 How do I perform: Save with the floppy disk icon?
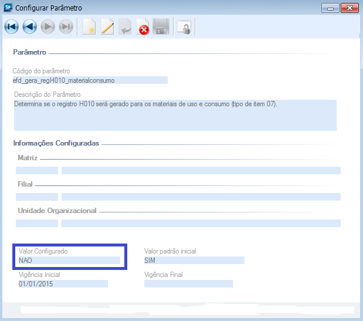pyautogui.click(x=161, y=27)
